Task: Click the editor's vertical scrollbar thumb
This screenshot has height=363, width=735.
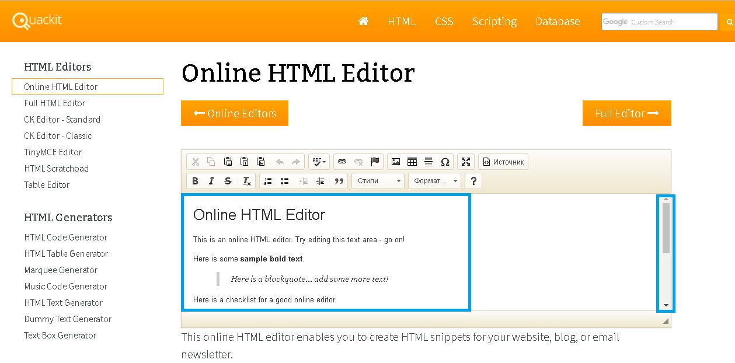Action: coord(666,228)
